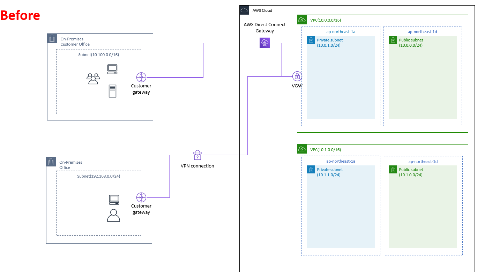Click the 'AWS Cloud' label
The height and width of the screenshot is (273, 477).
[262, 10]
